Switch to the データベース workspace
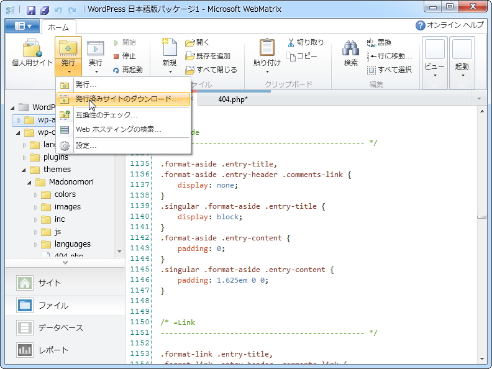Viewport: 492px width, 369px height. 65,328
